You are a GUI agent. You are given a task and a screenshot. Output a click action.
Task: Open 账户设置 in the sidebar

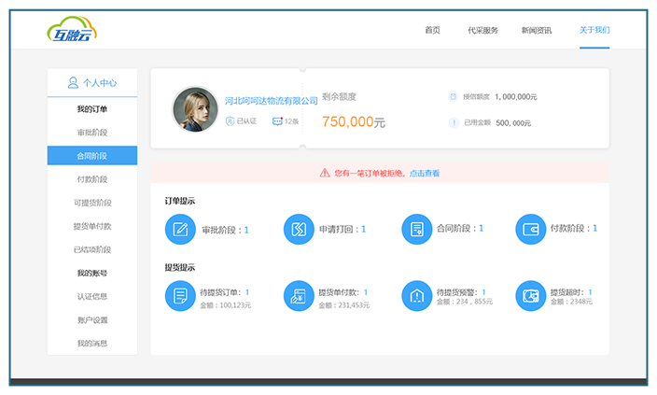pos(92,320)
